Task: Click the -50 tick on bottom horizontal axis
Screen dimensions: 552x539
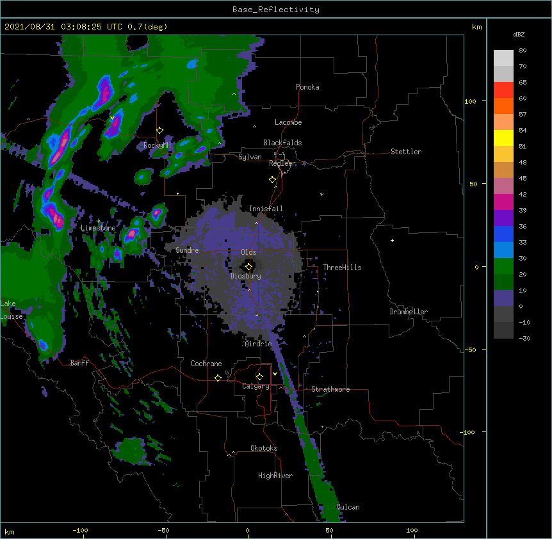Action: click(163, 531)
